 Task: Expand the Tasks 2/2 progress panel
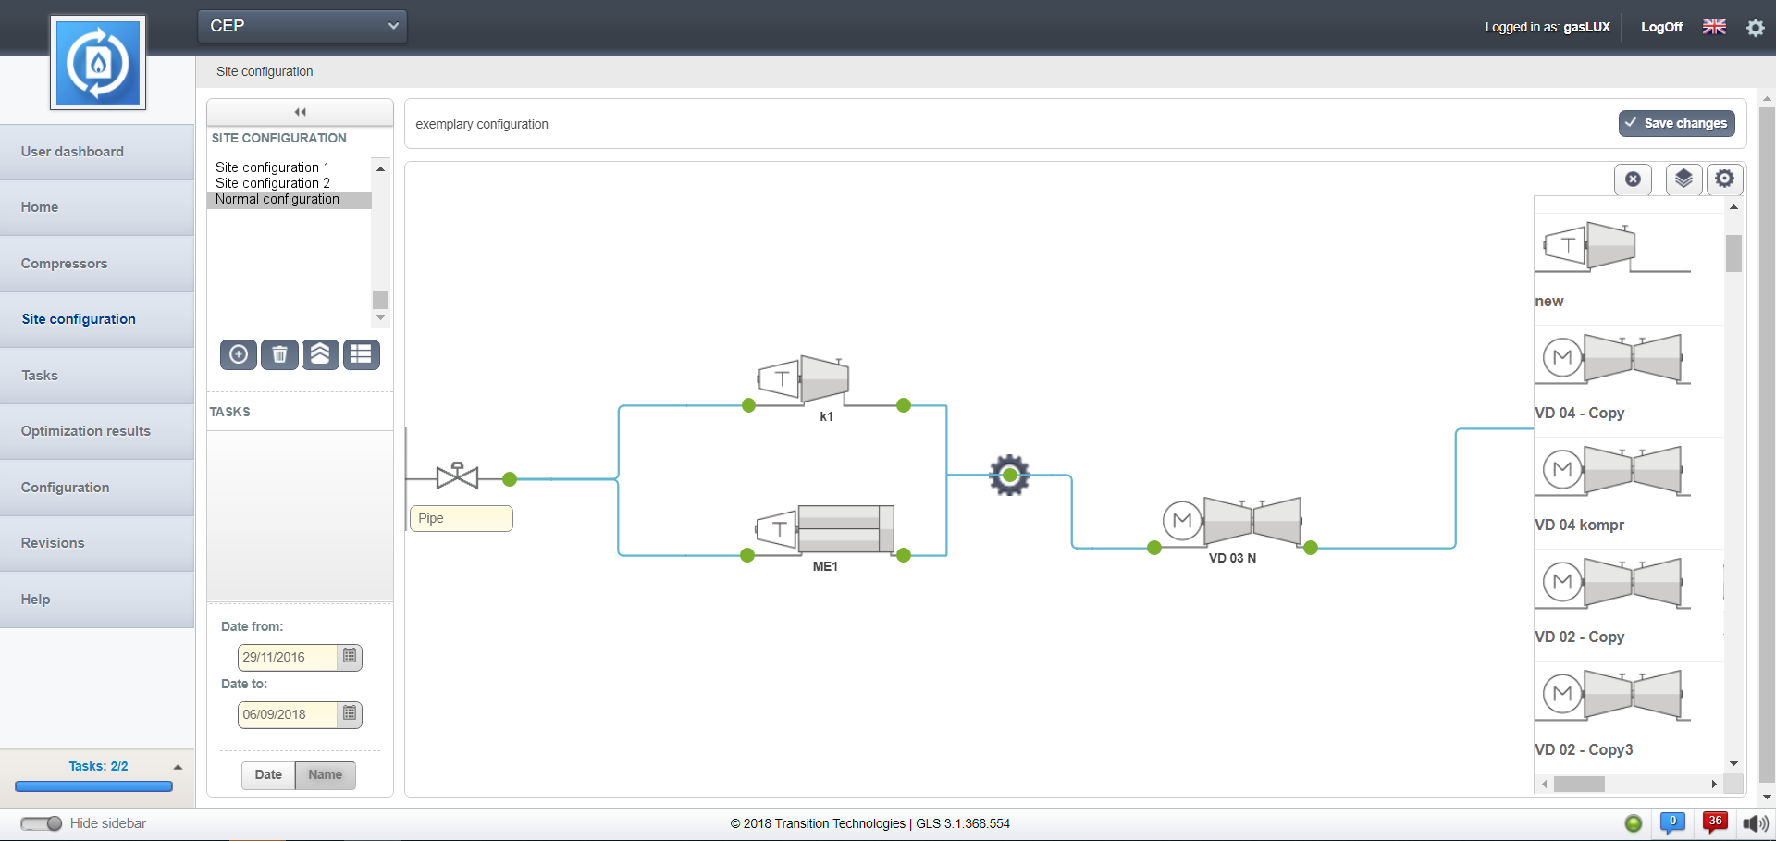click(x=178, y=767)
